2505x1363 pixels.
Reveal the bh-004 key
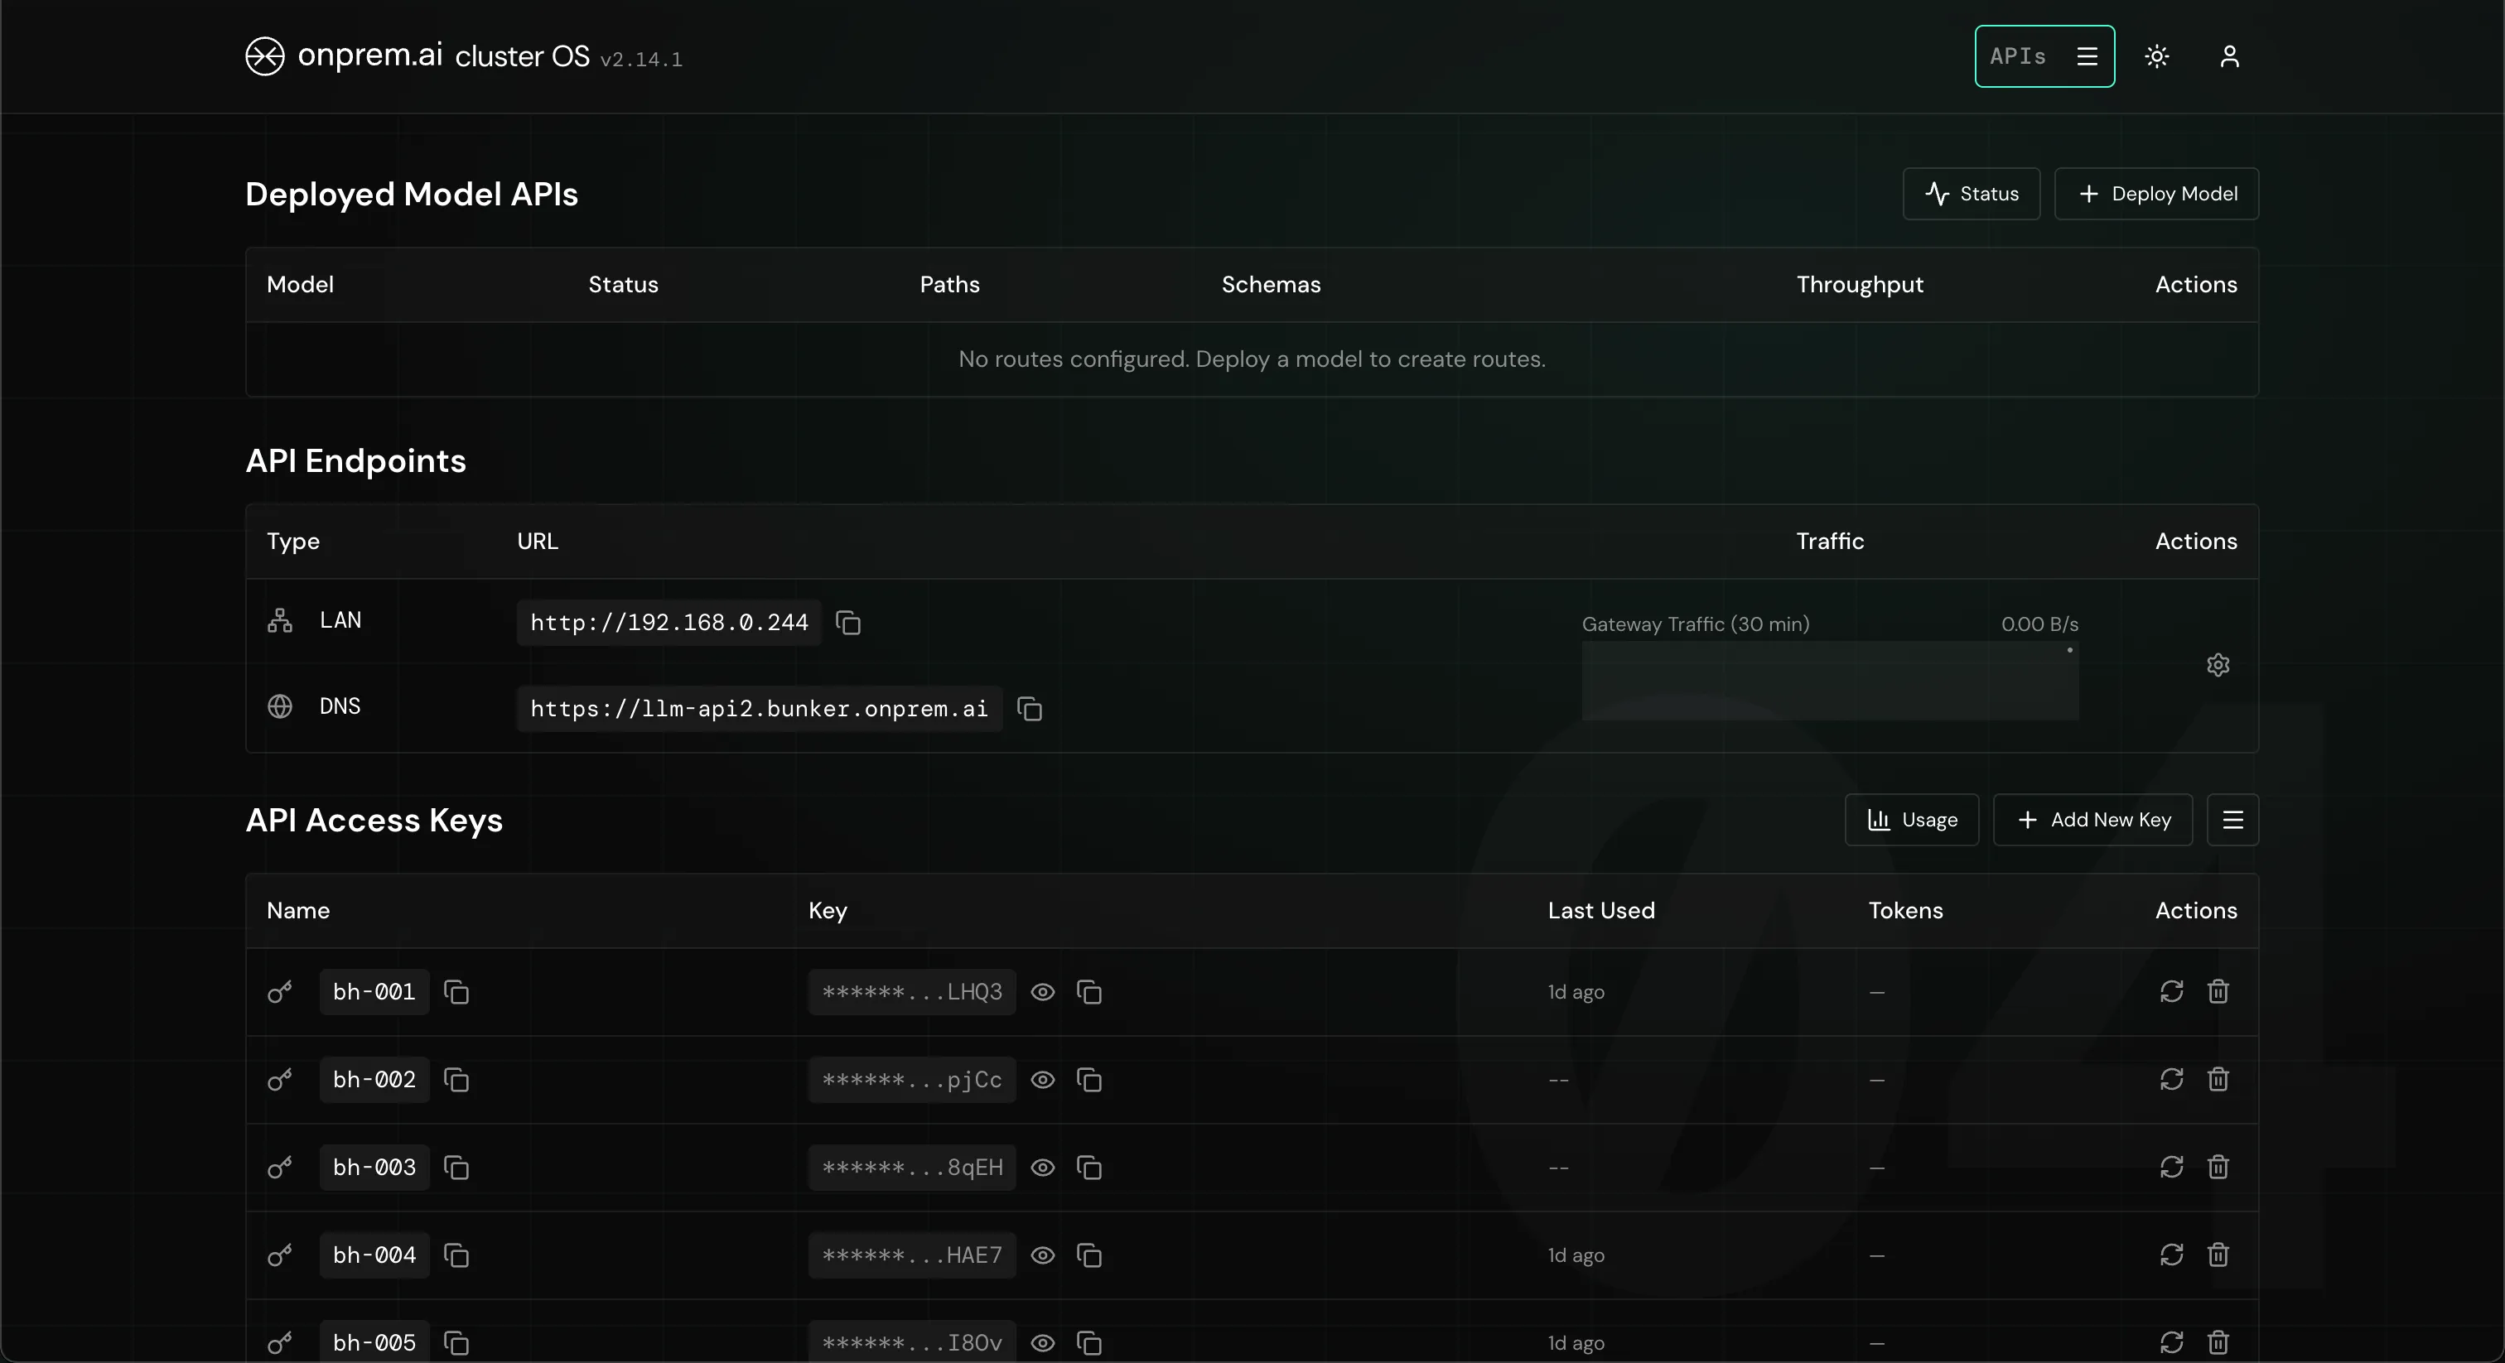(1042, 1255)
